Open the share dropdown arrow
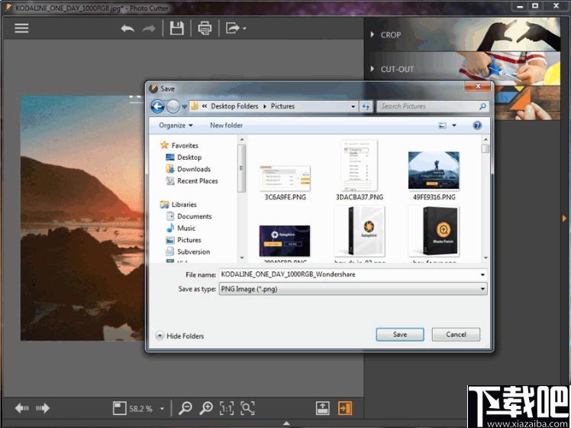The image size is (571, 428). pos(244,28)
